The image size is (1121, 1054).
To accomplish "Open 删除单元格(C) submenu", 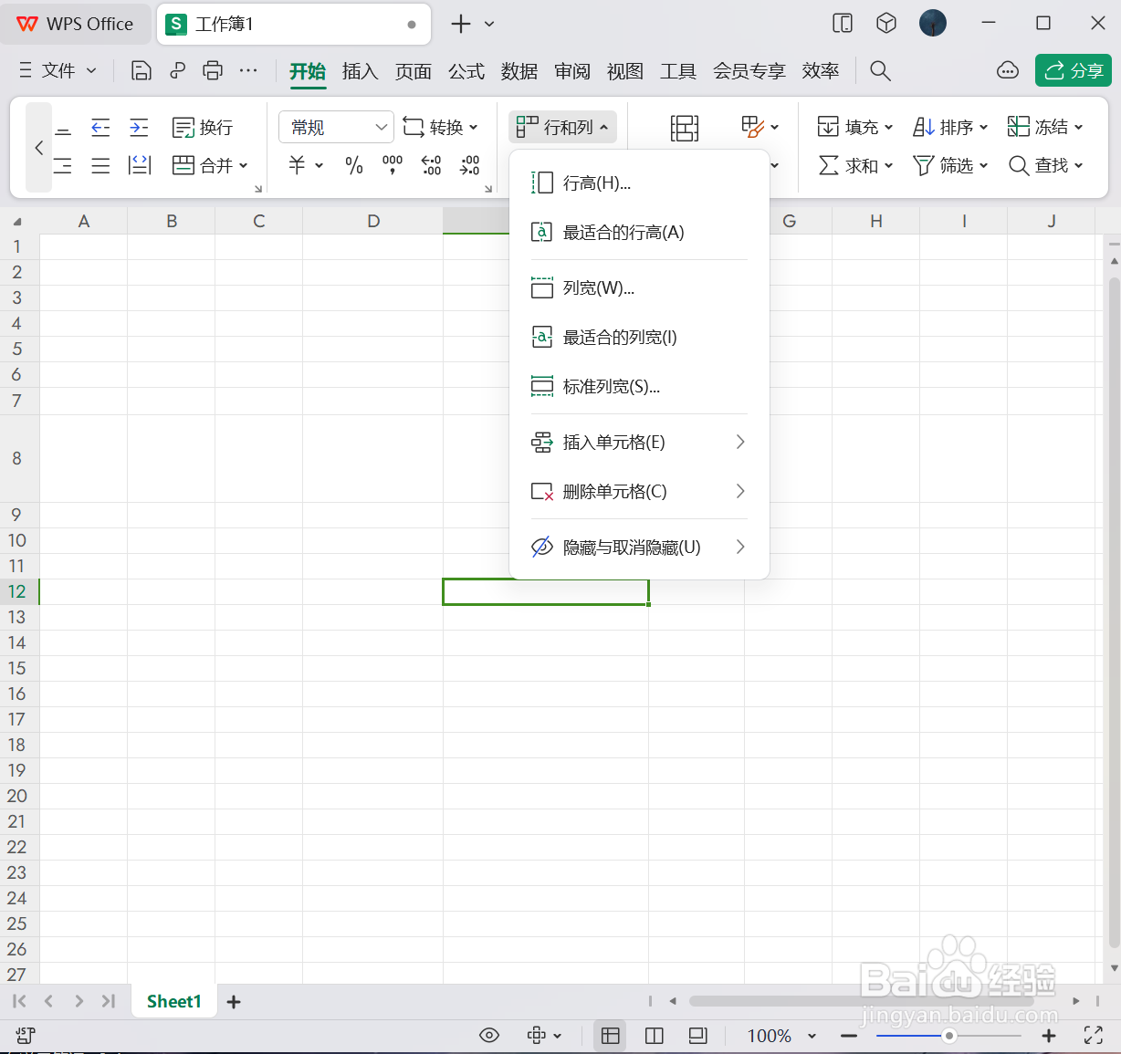I will click(x=639, y=492).
